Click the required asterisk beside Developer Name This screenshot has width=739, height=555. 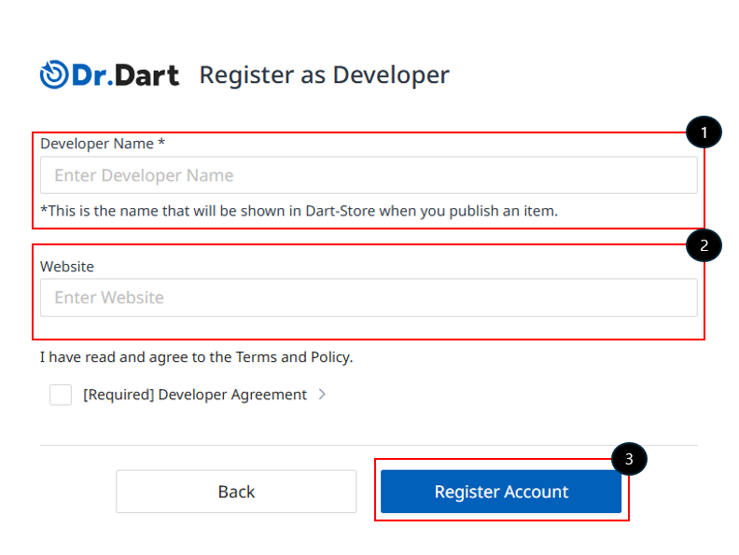click(x=161, y=144)
